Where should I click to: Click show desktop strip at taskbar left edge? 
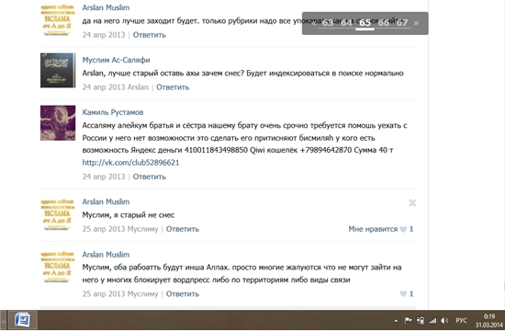3,320
